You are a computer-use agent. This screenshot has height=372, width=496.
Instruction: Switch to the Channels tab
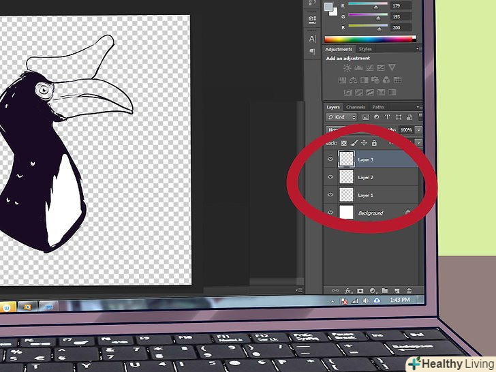pos(356,107)
